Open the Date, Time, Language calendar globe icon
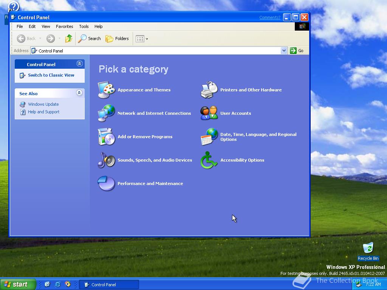This screenshot has width=387, height=290. click(x=209, y=137)
